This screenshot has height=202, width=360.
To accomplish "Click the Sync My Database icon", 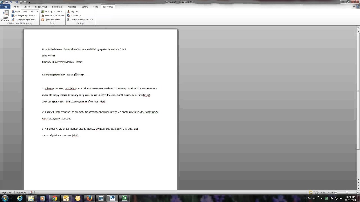I will [42, 12].
